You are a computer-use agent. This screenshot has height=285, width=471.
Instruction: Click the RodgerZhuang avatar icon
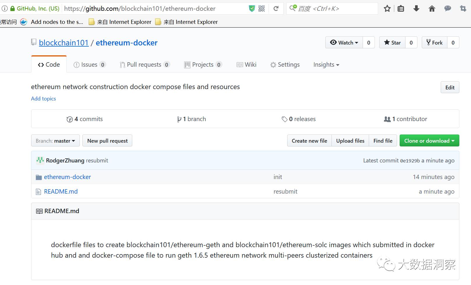click(x=40, y=160)
